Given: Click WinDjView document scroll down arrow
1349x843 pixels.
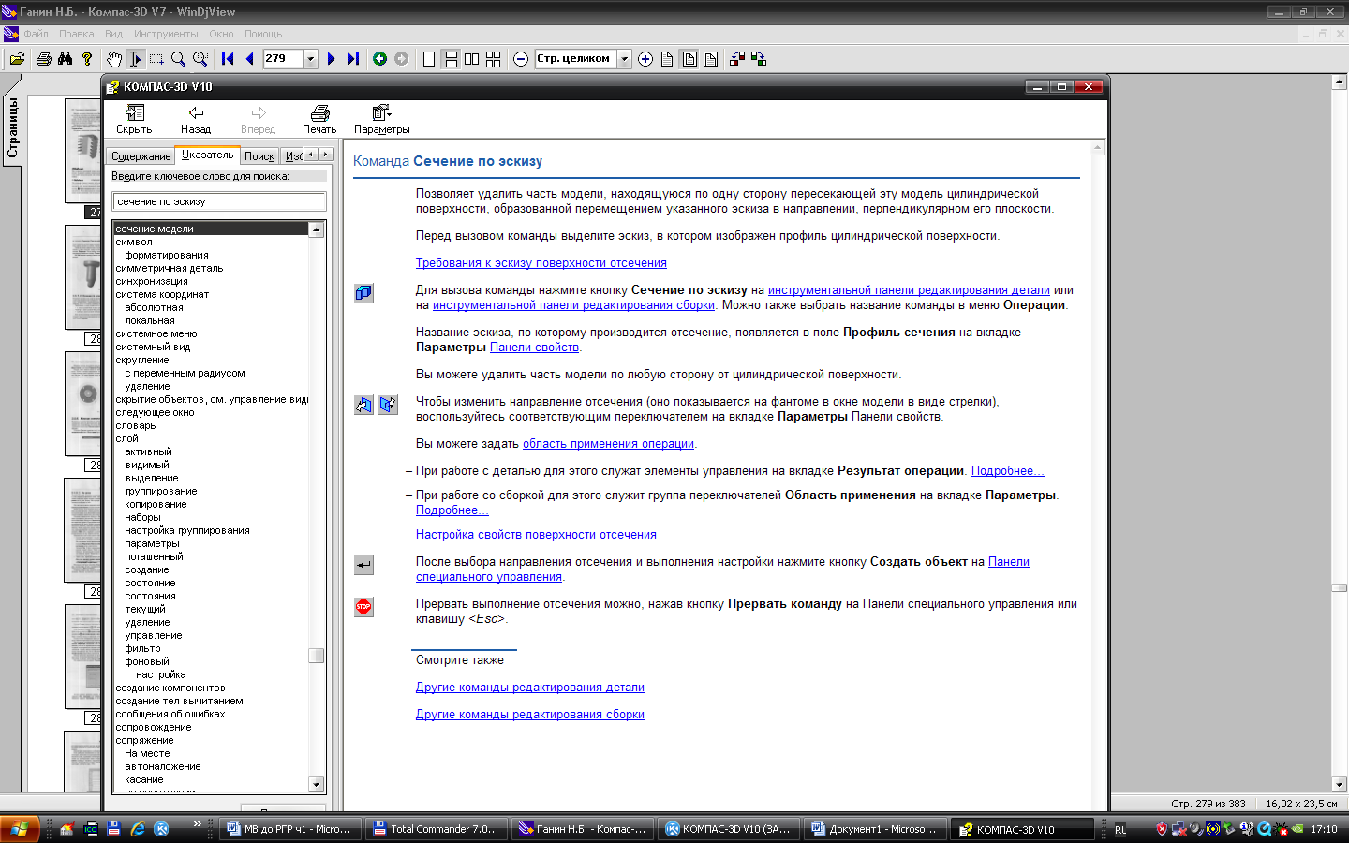Looking at the screenshot, I should [1340, 785].
